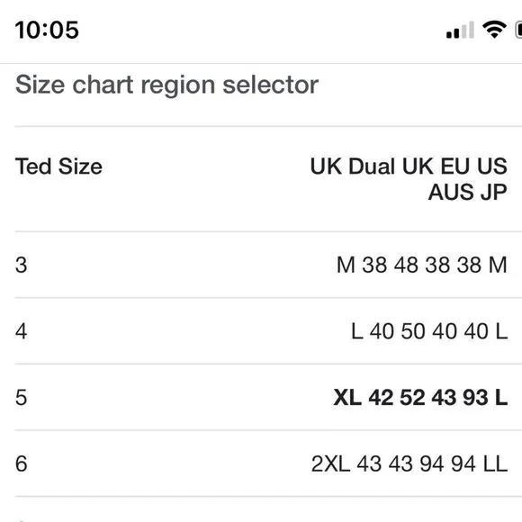
Task: Tap the 2XL size text in row 6
Action: 330,463
